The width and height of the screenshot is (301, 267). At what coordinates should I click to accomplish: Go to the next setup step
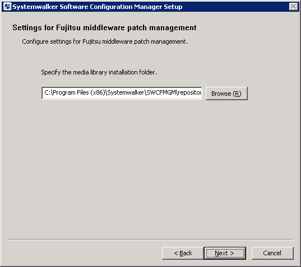pyautogui.click(x=225, y=253)
